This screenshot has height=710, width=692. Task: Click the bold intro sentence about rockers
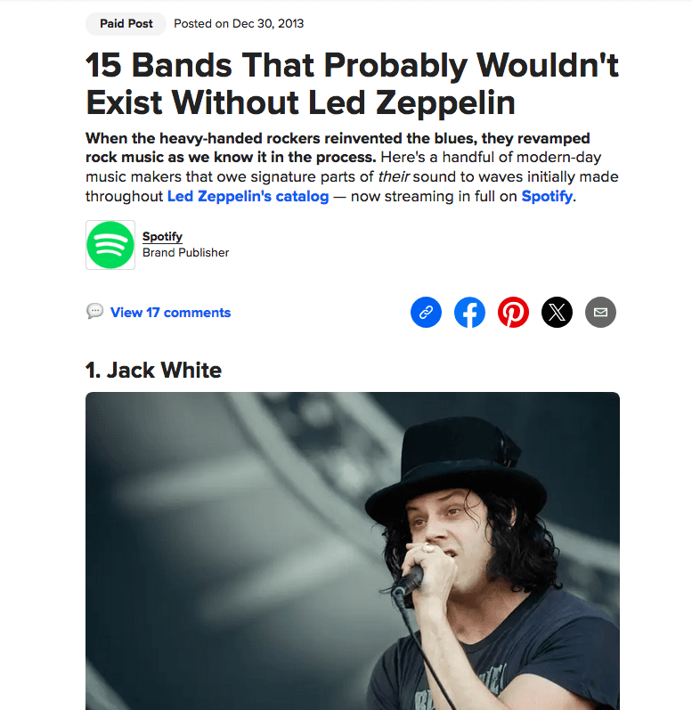coord(338,148)
